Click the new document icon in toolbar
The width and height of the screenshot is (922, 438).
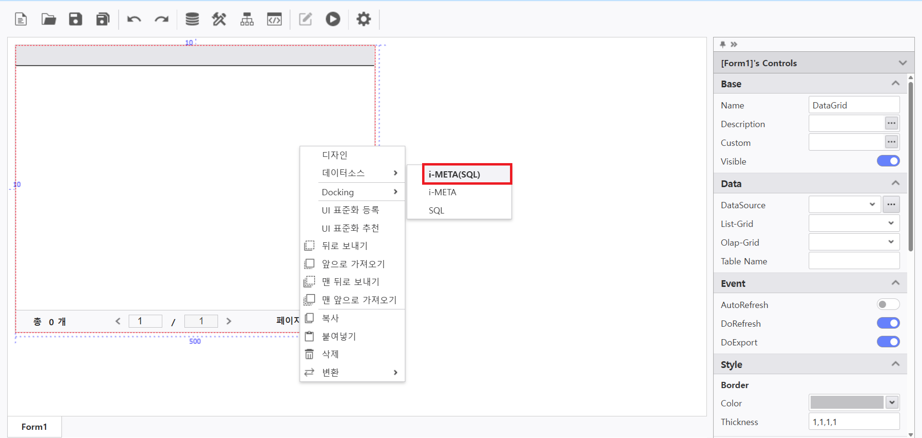(x=21, y=19)
